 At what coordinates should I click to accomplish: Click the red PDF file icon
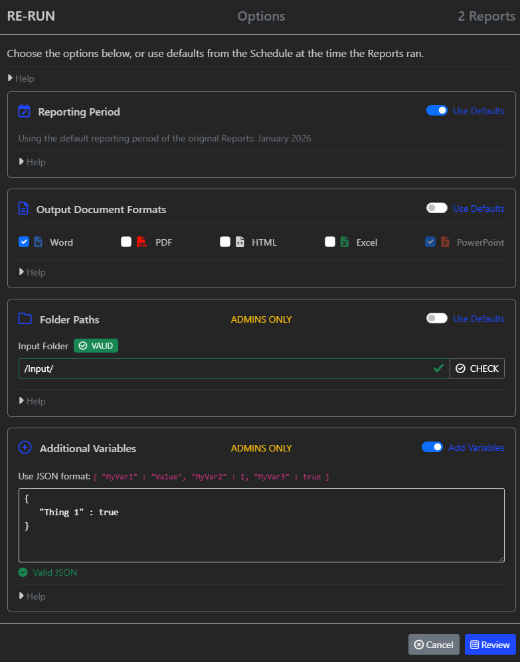point(142,242)
